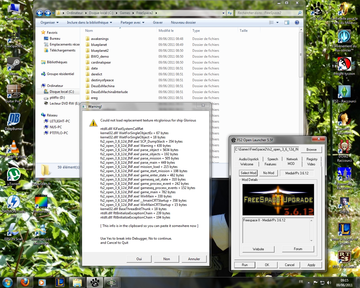Viewport: 360px width, 288px height.
Task: Launch the TycoonCity - Raccourci desktop shortcut
Action: (x=344, y=179)
